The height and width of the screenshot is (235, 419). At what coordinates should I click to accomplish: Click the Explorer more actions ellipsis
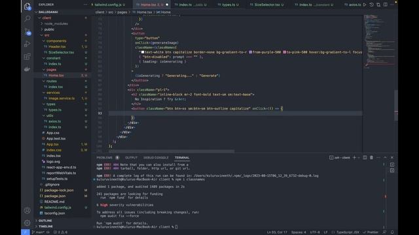click(85, 5)
